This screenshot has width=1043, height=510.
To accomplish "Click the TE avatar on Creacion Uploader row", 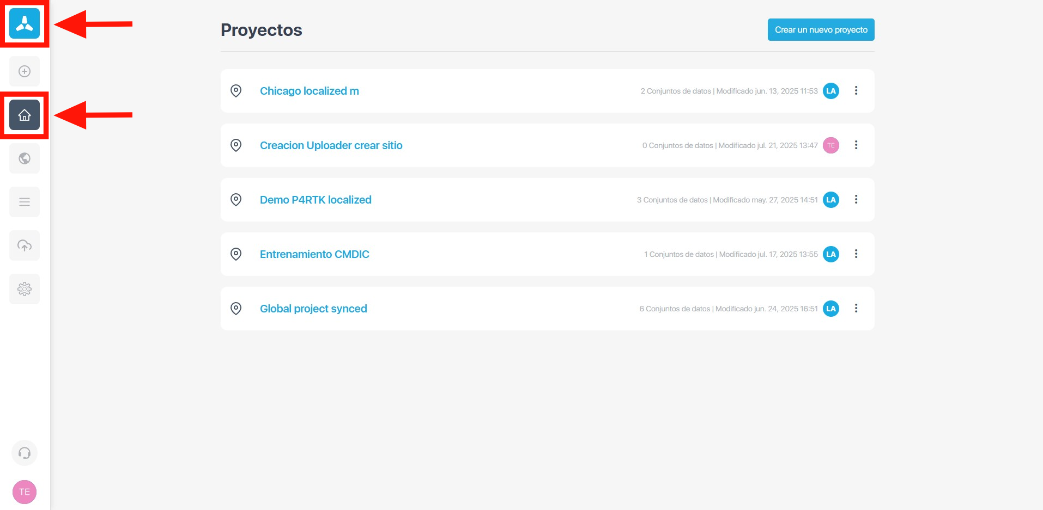I will coord(830,145).
